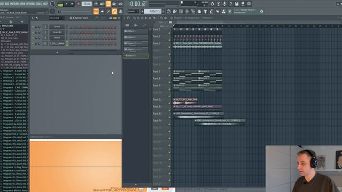Disable the highlighted recording countdown icon
The height and width of the screenshot is (192, 342).
point(108,4)
